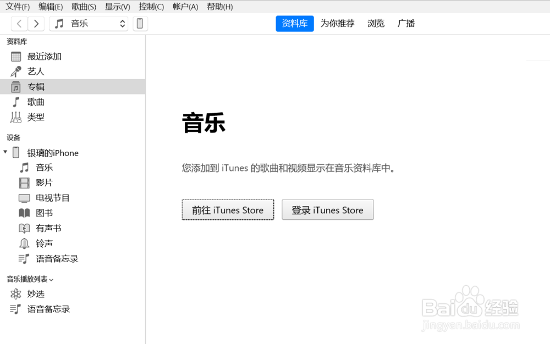This screenshot has width=550, height=344.
Task: Click the 类型 guitars icon
Action: tap(16, 118)
